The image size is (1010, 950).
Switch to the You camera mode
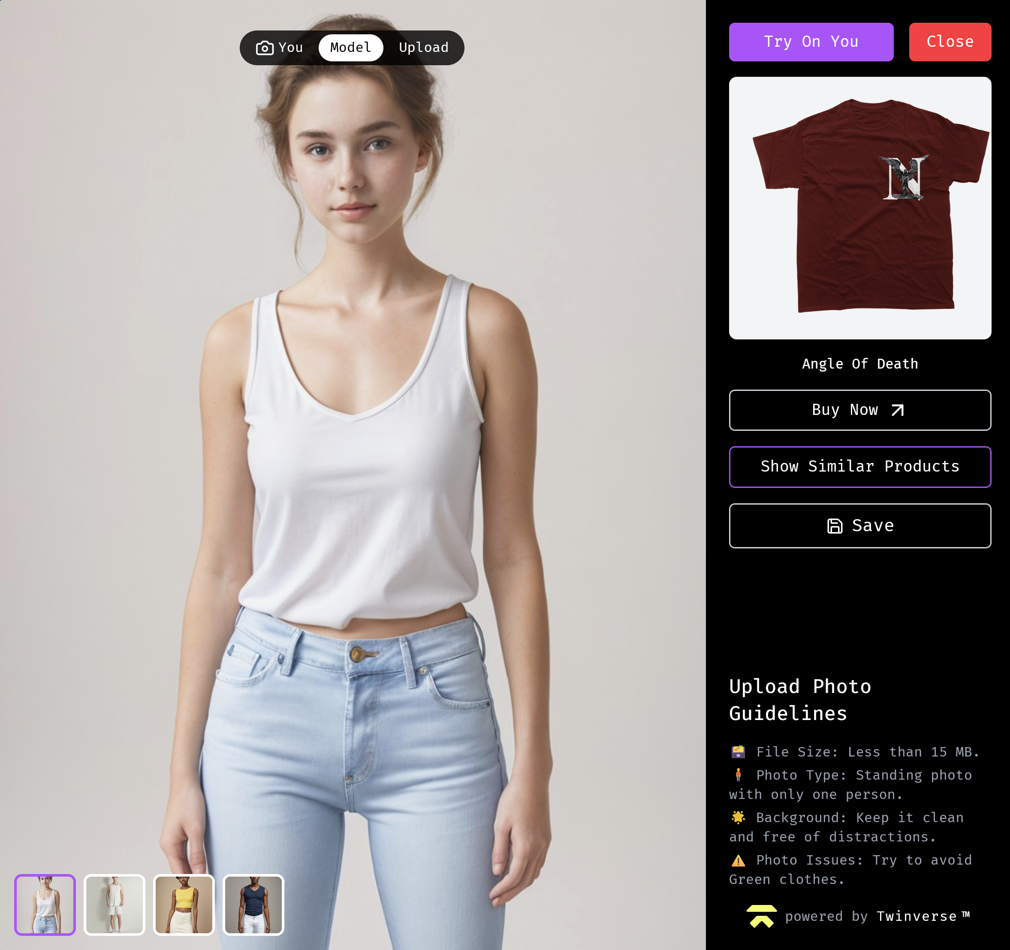[280, 48]
